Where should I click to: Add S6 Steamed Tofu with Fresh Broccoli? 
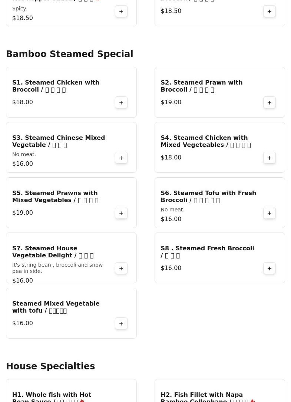(x=269, y=213)
